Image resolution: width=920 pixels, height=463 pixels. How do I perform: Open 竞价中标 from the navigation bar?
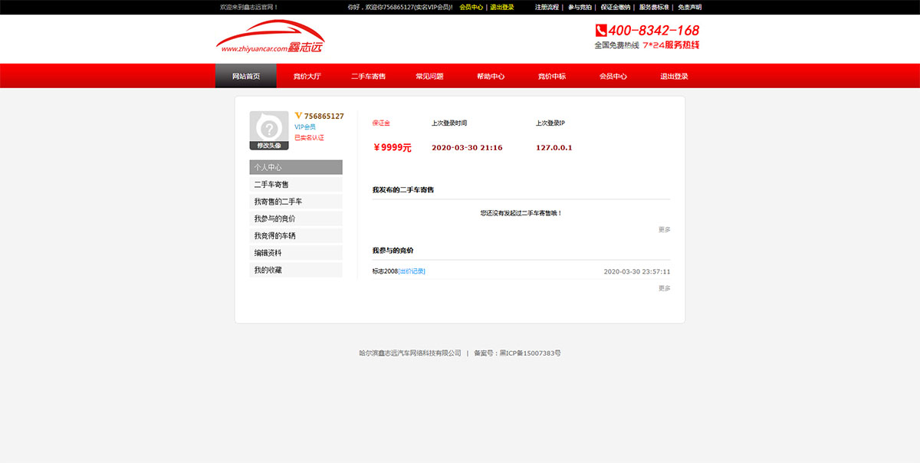pos(552,76)
